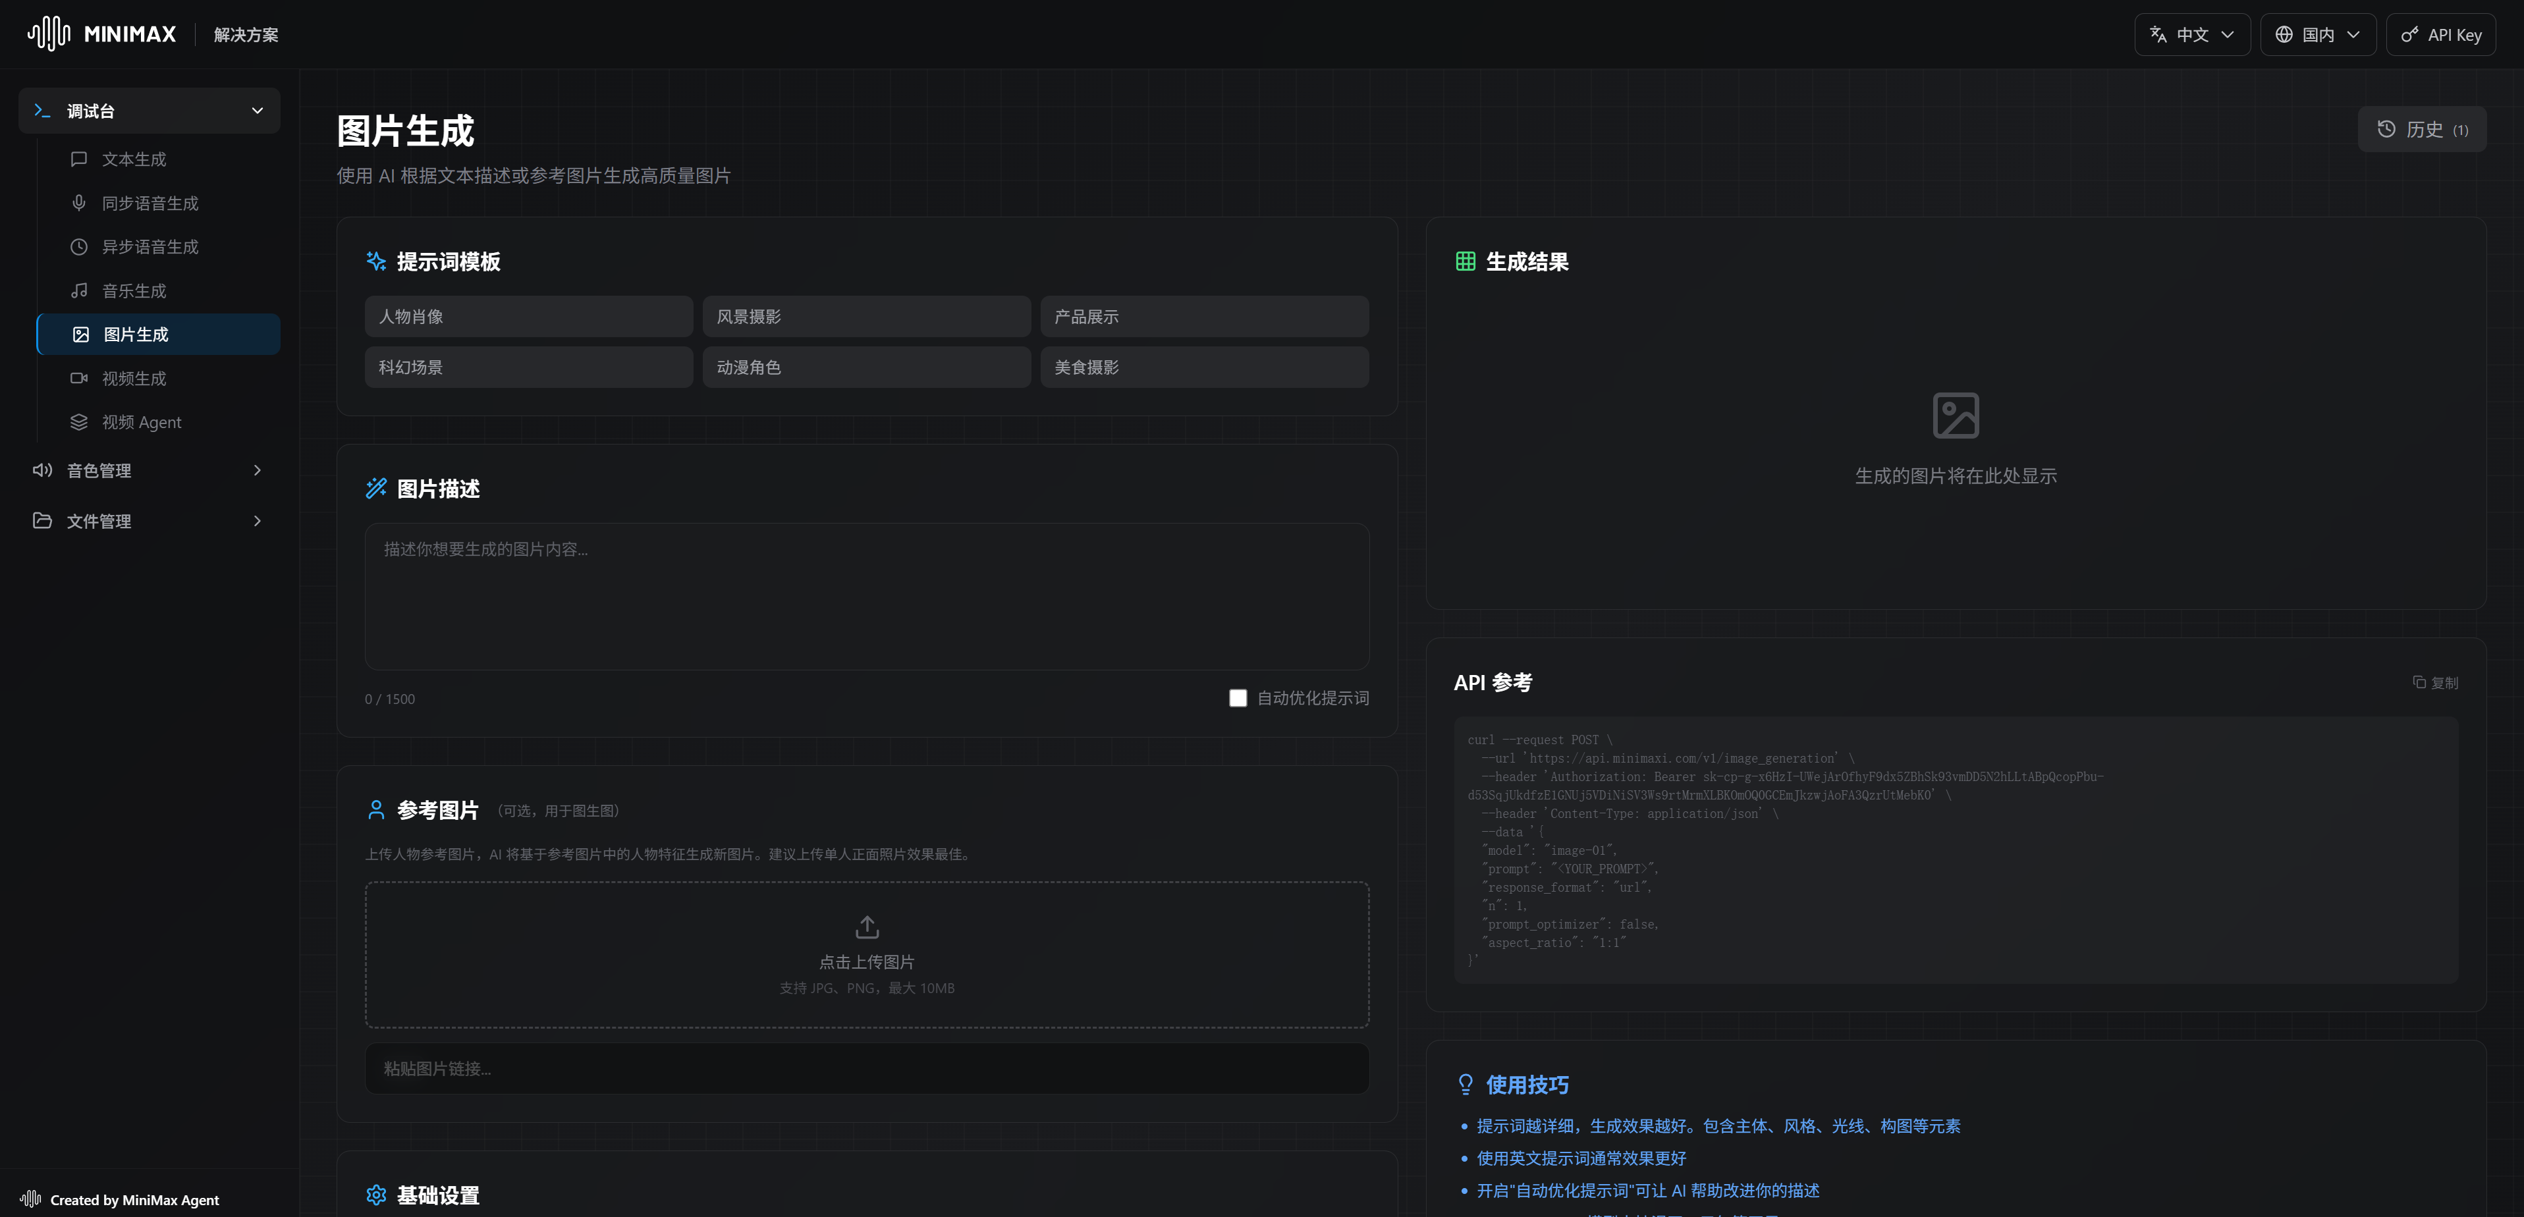The width and height of the screenshot is (2524, 1217).
Task: Click the 支持 JPG、PNG，最大 10MB hint
Action: (x=867, y=988)
